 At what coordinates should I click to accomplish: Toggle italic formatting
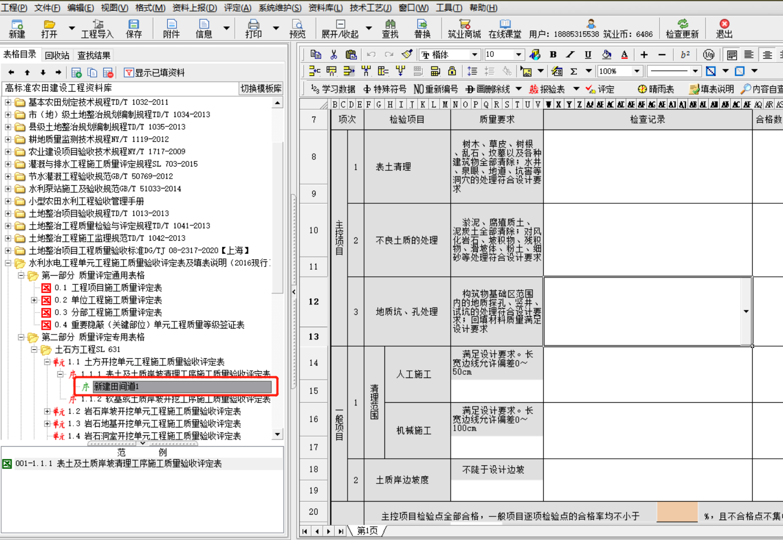coord(570,54)
